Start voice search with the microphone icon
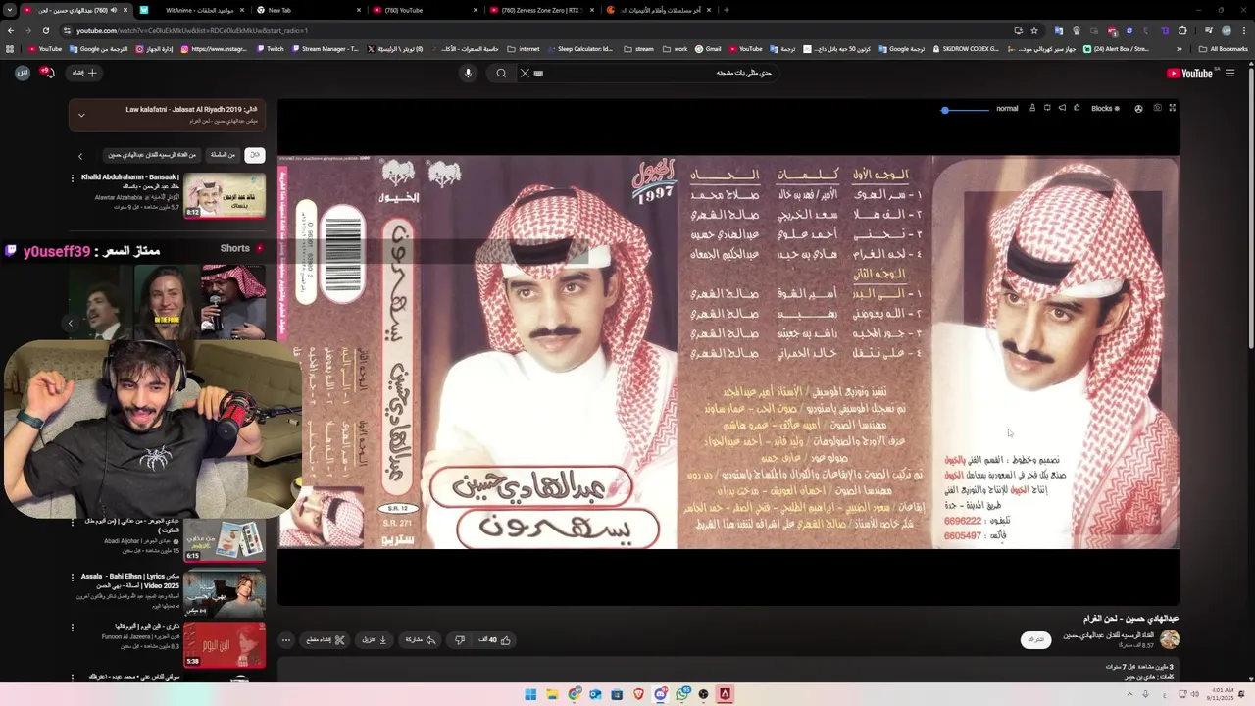 click(468, 73)
